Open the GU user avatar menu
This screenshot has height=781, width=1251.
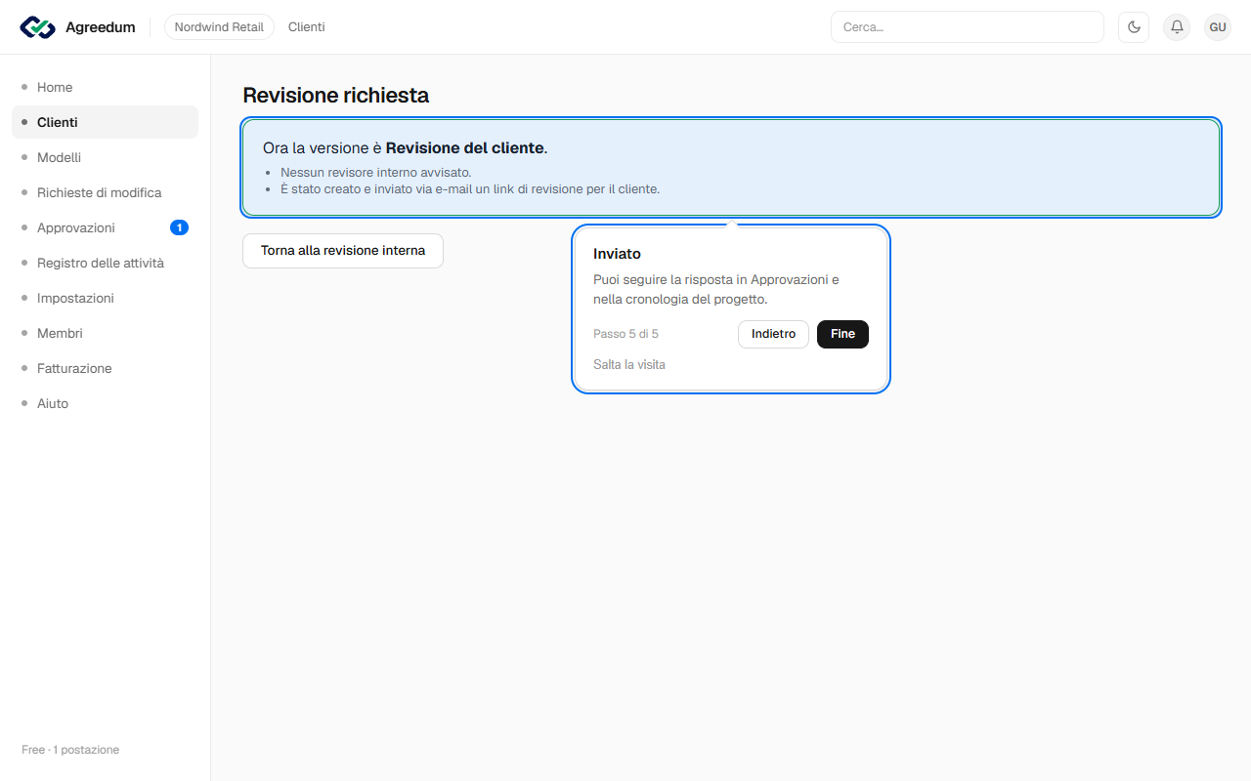click(x=1218, y=27)
